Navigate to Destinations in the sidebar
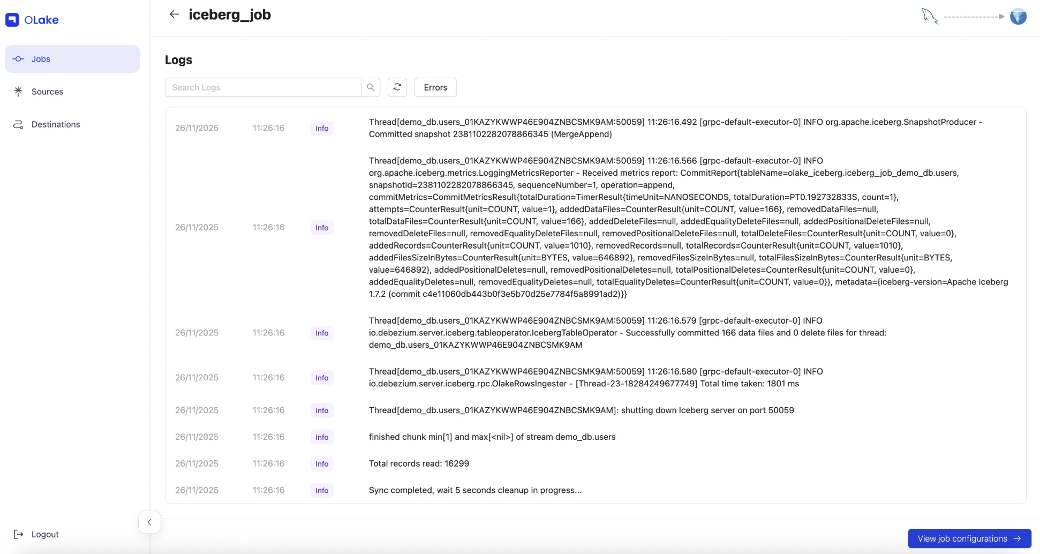 pos(55,124)
